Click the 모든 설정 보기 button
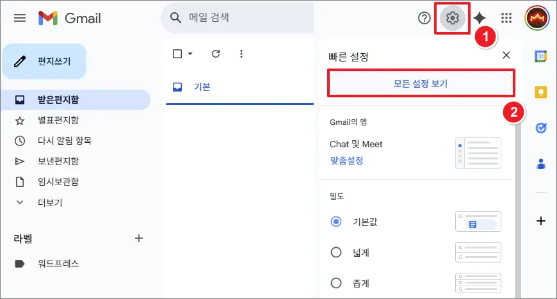The width and height of the screenshot is (557, 299). (421, 83)
